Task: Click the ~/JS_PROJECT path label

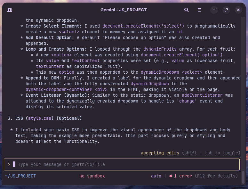Action: point(20,176)
